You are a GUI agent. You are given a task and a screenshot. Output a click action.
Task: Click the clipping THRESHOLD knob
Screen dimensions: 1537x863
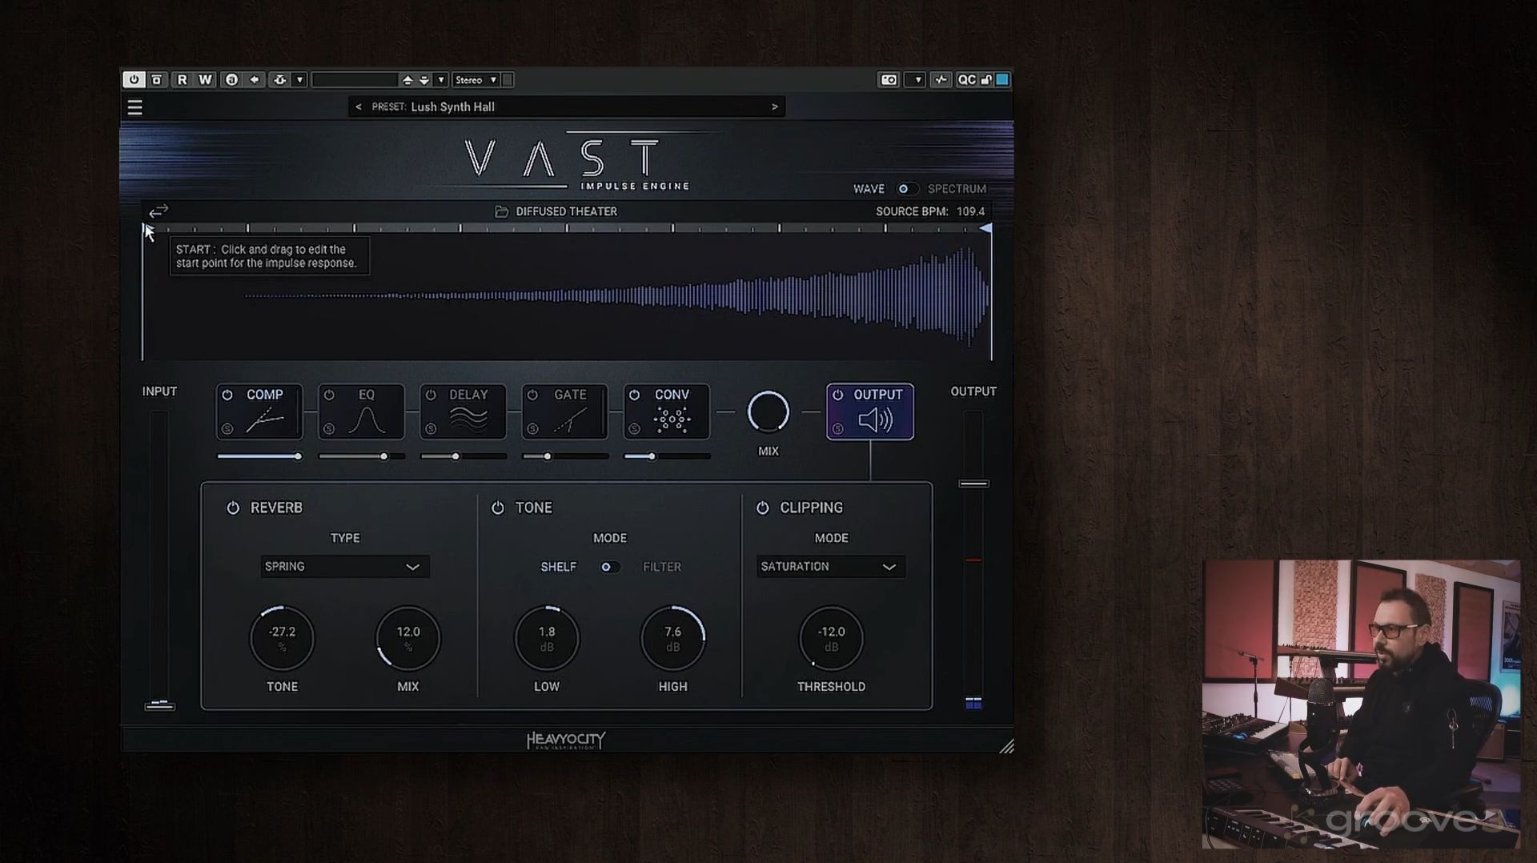[x=831, y=638]
